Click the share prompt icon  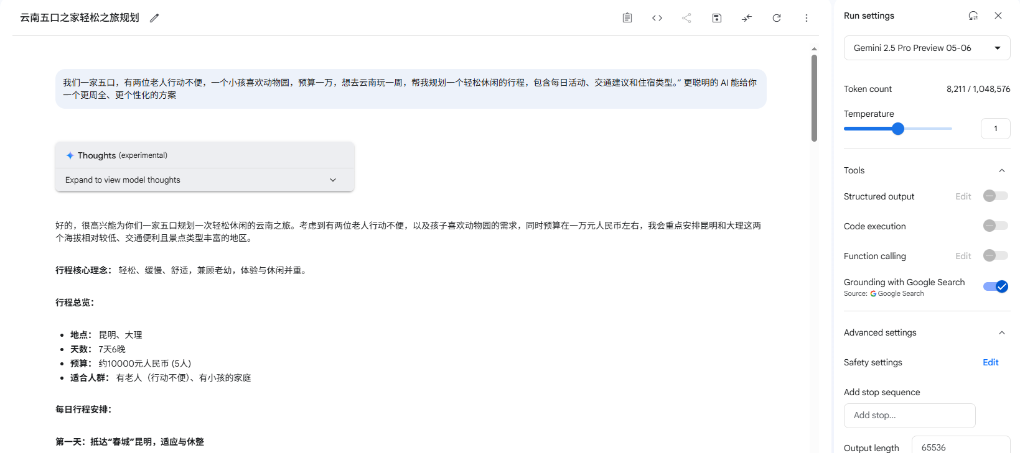pyautogui.click(x=686, y=18)
